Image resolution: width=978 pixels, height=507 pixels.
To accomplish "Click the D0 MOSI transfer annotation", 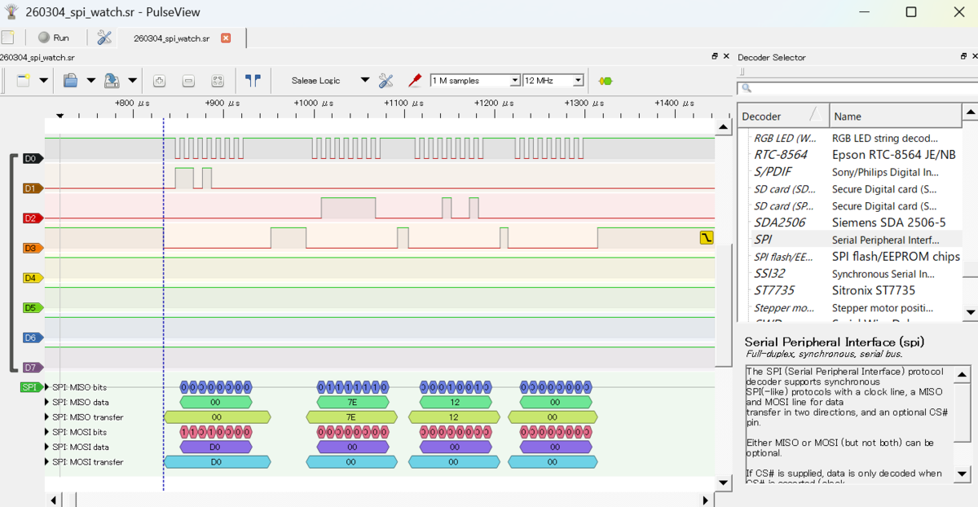I will tap(217, 462).
